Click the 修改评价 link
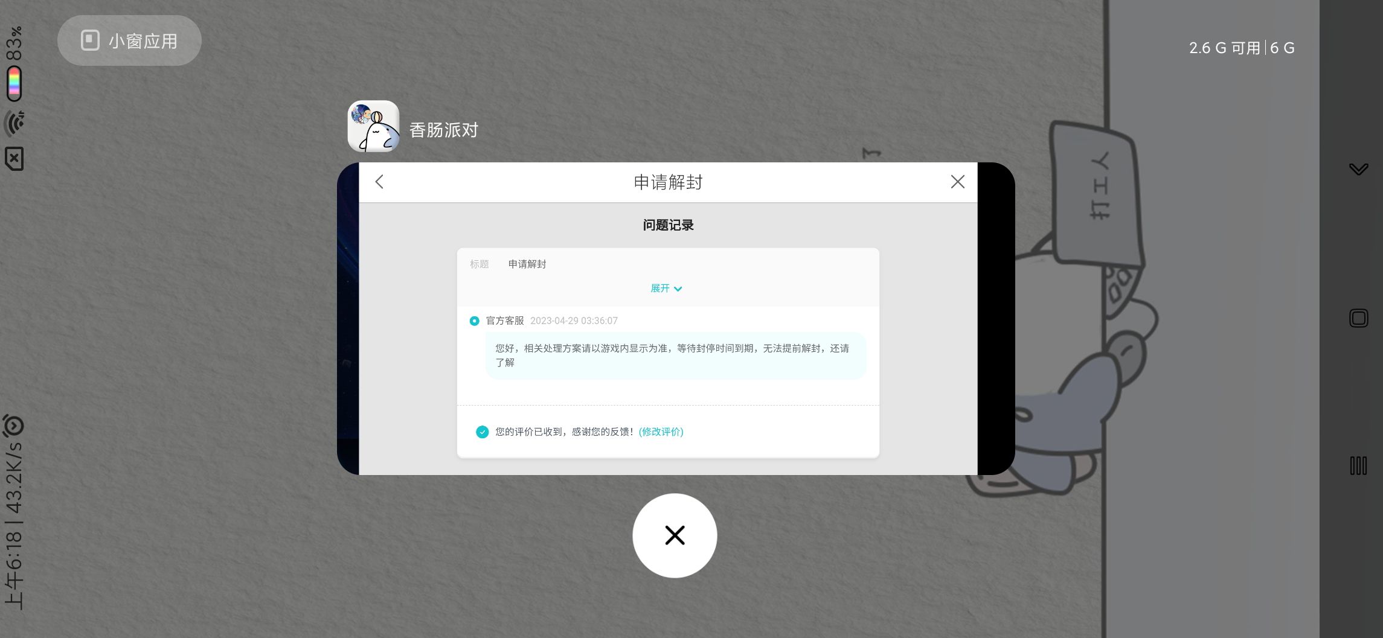Image resolution: width=1383 pixels, height=638 pixels. (661, 432)
